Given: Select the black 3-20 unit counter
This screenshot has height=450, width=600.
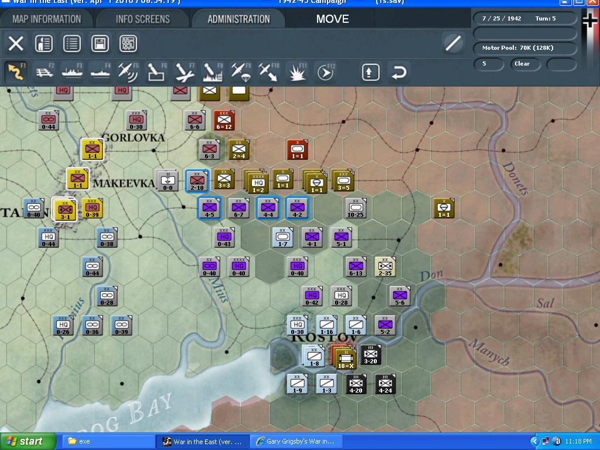Looking at the screenshot, I should [x=370, y=354].
